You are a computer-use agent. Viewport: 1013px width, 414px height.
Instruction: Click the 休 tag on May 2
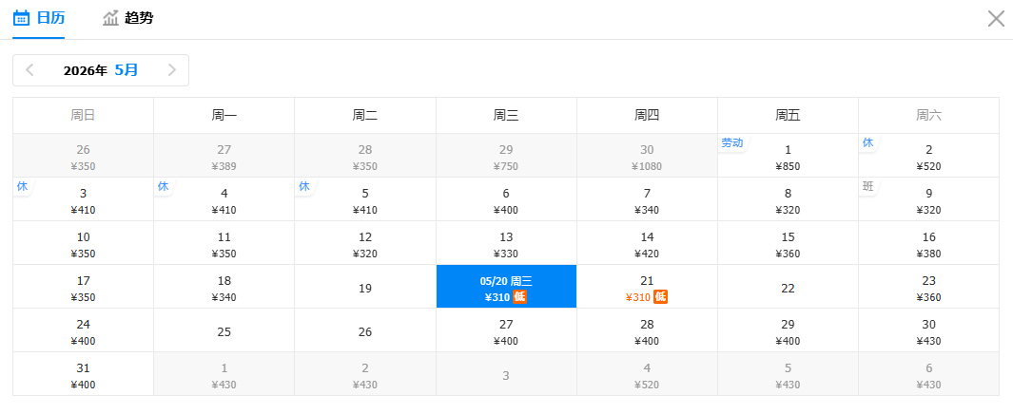(867, 142)
